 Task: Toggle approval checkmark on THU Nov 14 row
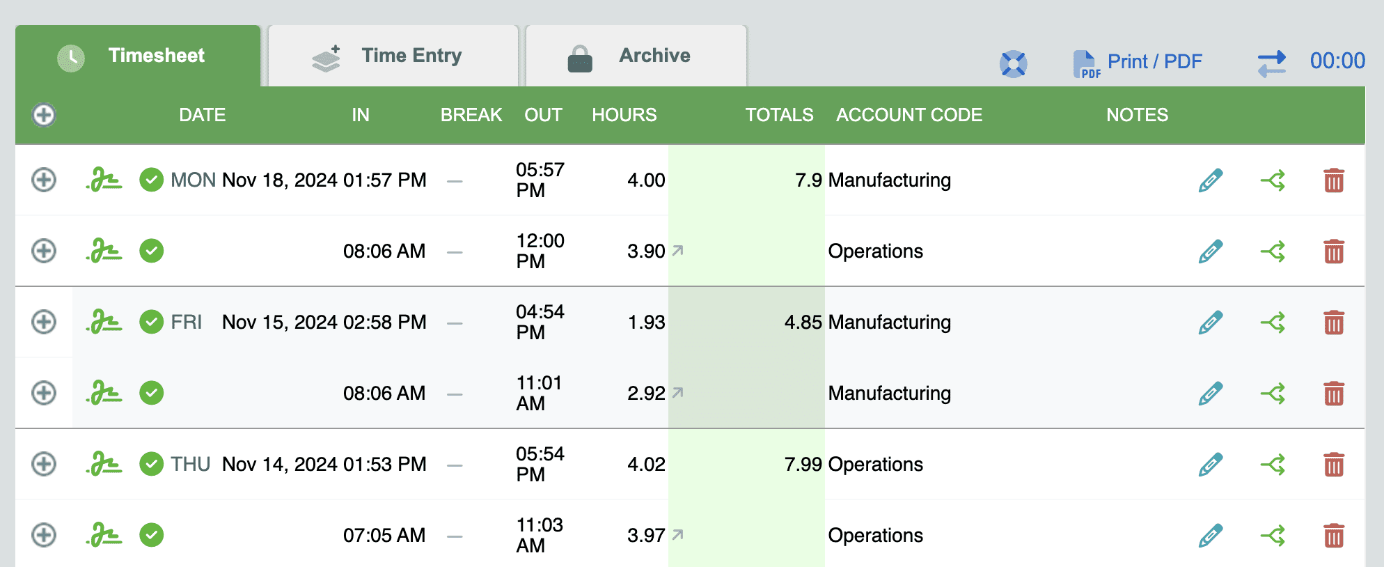click(151, 464)
